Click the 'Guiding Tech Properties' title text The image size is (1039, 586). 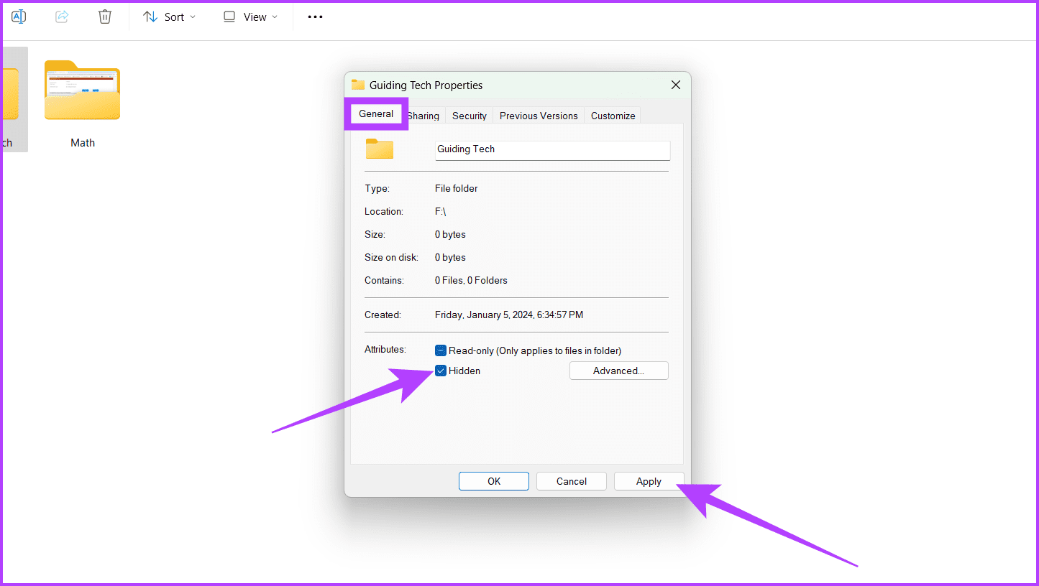click(x=426, y=85)
